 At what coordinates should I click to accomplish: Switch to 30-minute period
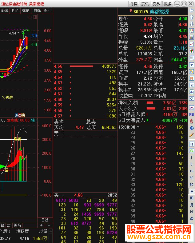191,178
